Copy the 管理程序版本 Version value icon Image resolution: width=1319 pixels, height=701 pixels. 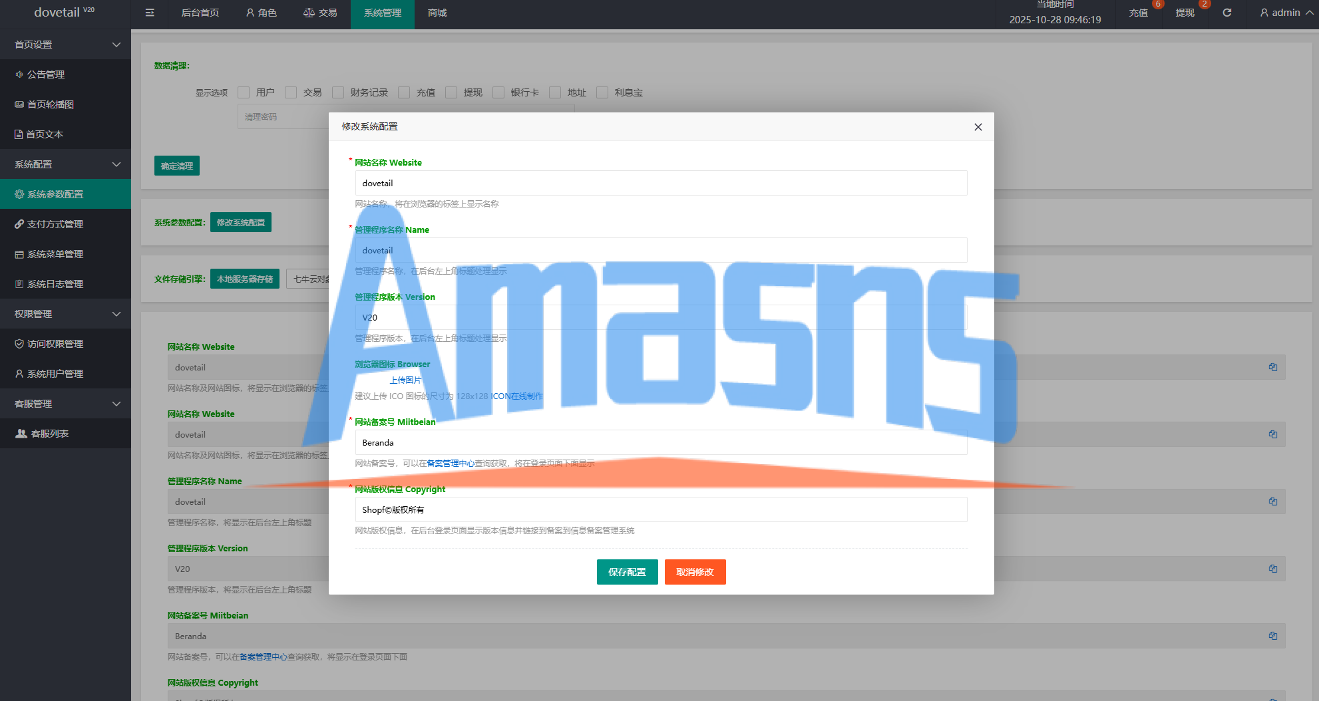pyautogui.click(x=1273, y=569)
